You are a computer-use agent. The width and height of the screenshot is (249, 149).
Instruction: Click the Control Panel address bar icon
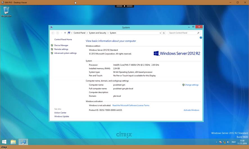point(69,33)
